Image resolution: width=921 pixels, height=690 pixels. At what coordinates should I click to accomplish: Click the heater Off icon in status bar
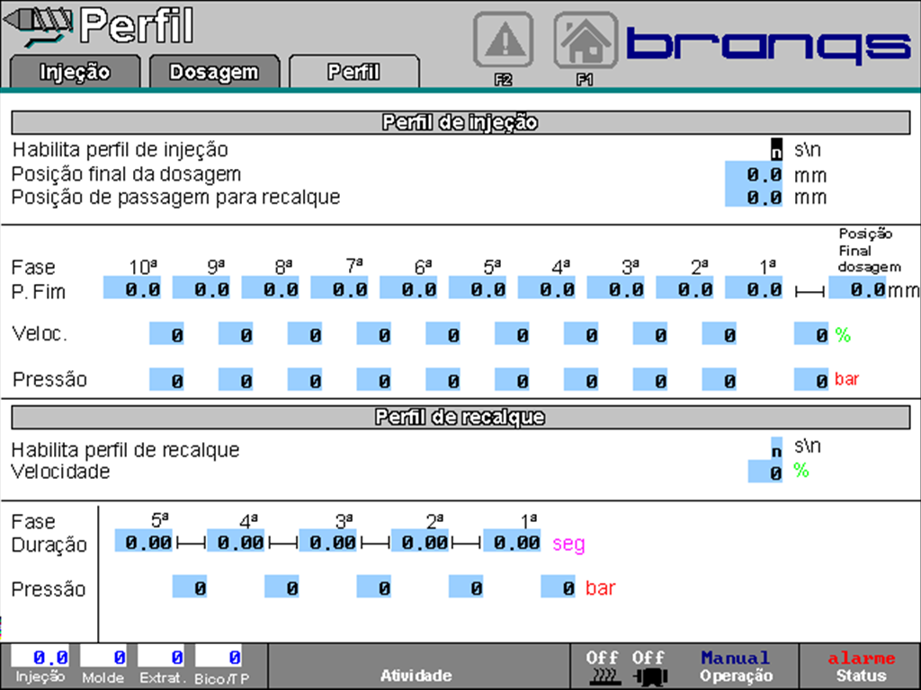[606, 665]
